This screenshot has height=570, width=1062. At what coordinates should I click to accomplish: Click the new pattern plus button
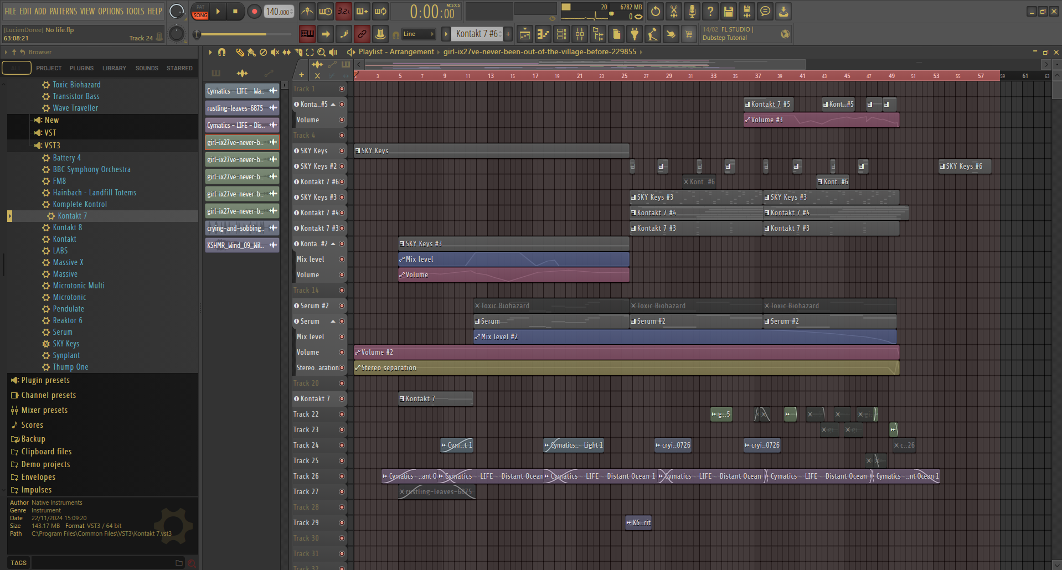tap(508, 34)
